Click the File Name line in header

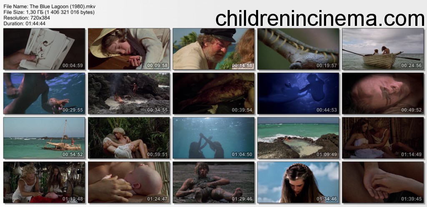(x=50, y=6)
